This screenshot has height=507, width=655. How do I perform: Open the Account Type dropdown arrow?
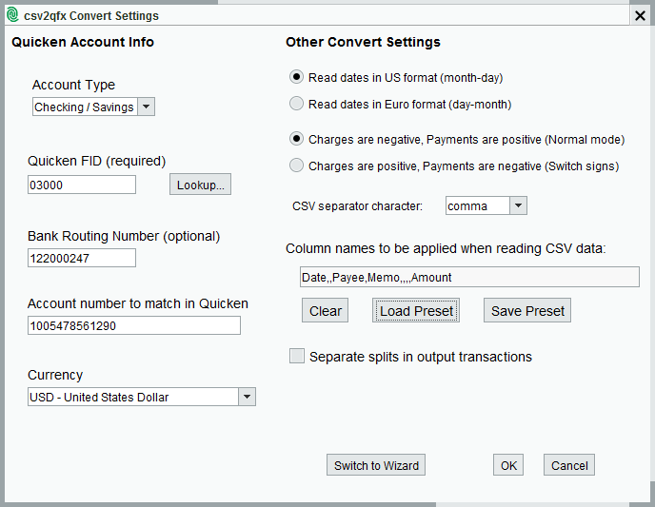tap(146, 107)
